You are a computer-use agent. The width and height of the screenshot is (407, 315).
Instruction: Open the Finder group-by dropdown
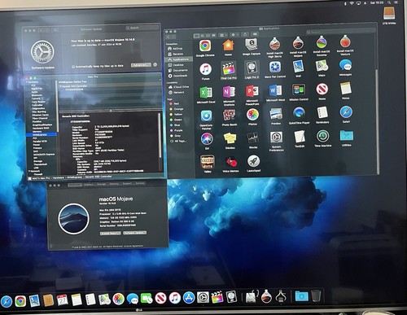pos(223,35)
